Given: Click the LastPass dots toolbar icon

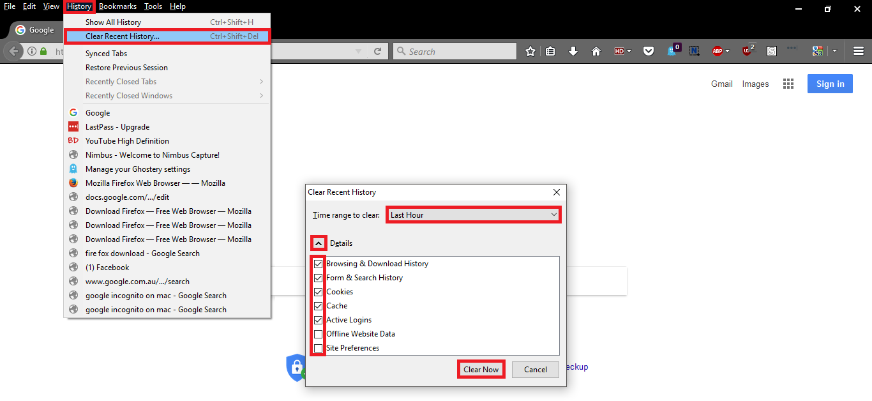Looking at the screenshot, I should pyautogui.click(x=792, y=48).
